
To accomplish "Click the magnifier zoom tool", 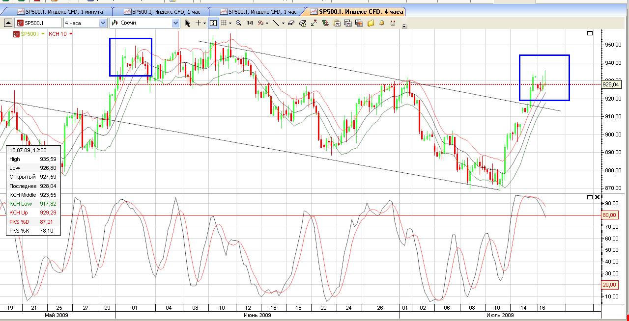I will (x=239, y=23).
